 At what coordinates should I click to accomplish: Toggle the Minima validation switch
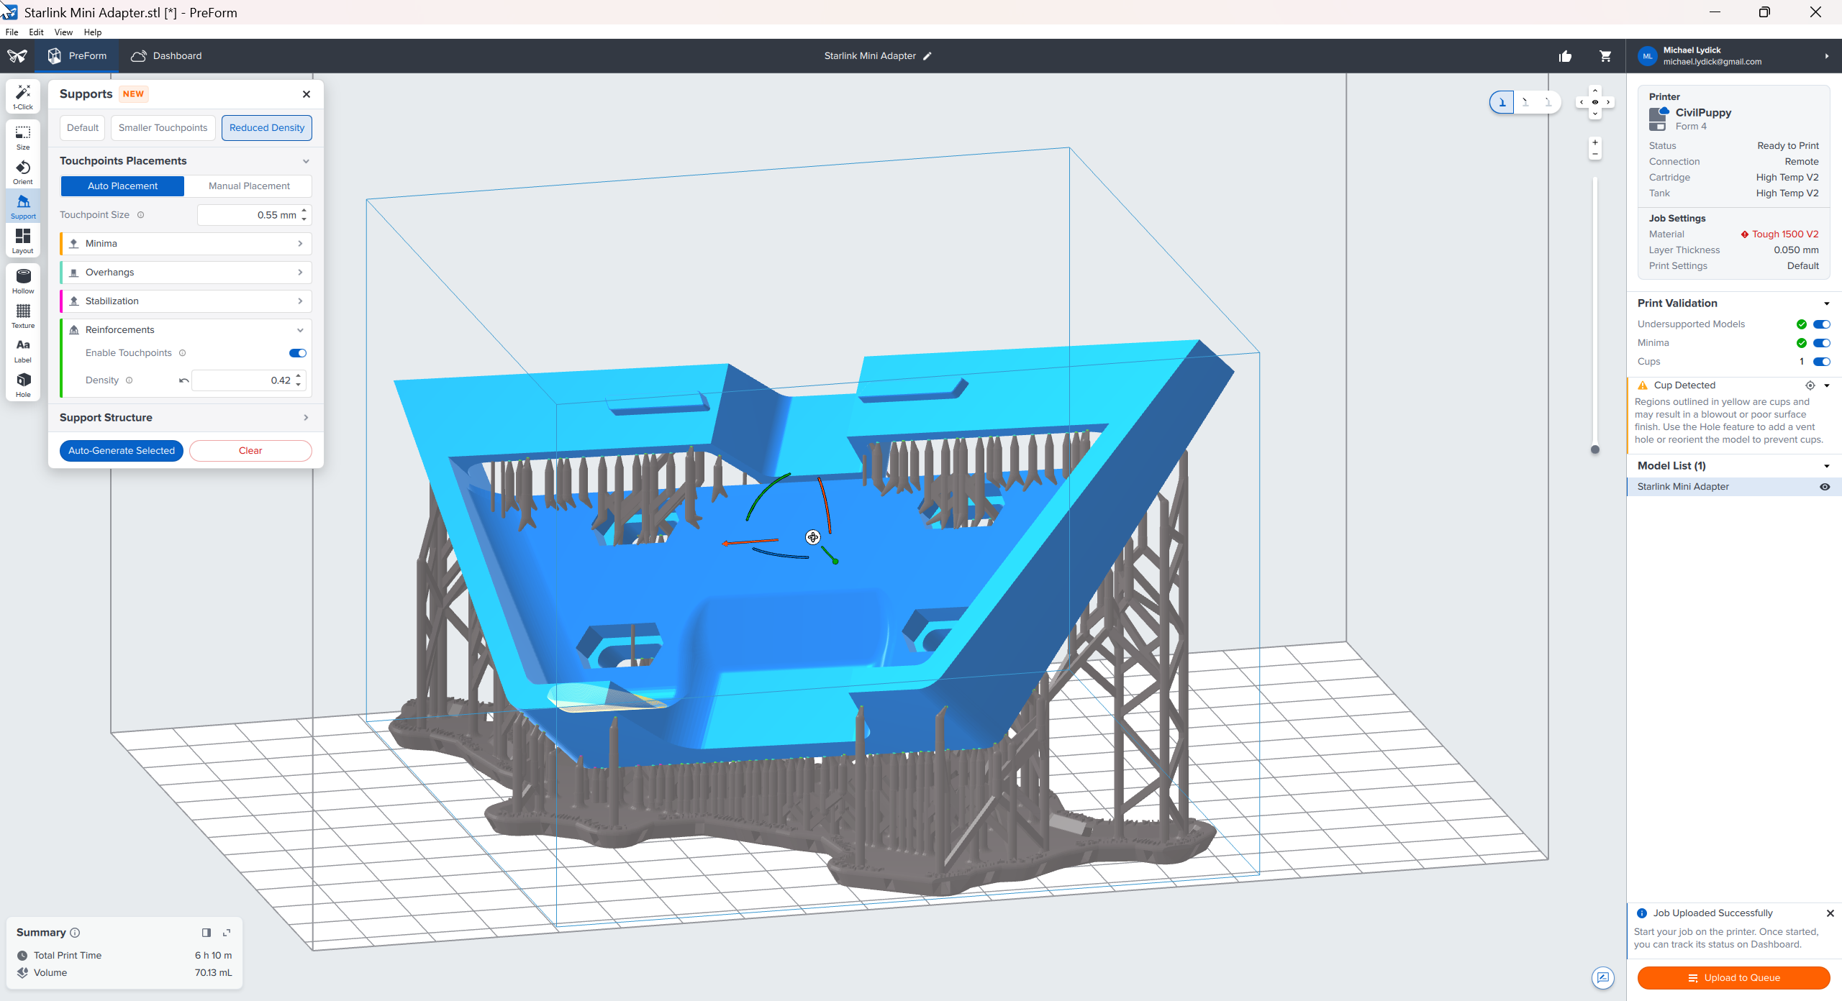pyautogui.click(x=1822, y=343)
